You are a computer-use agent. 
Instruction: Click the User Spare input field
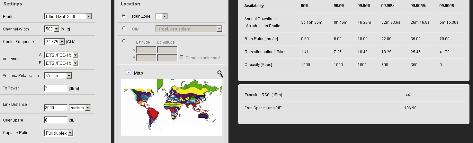[x=56, y=120]
